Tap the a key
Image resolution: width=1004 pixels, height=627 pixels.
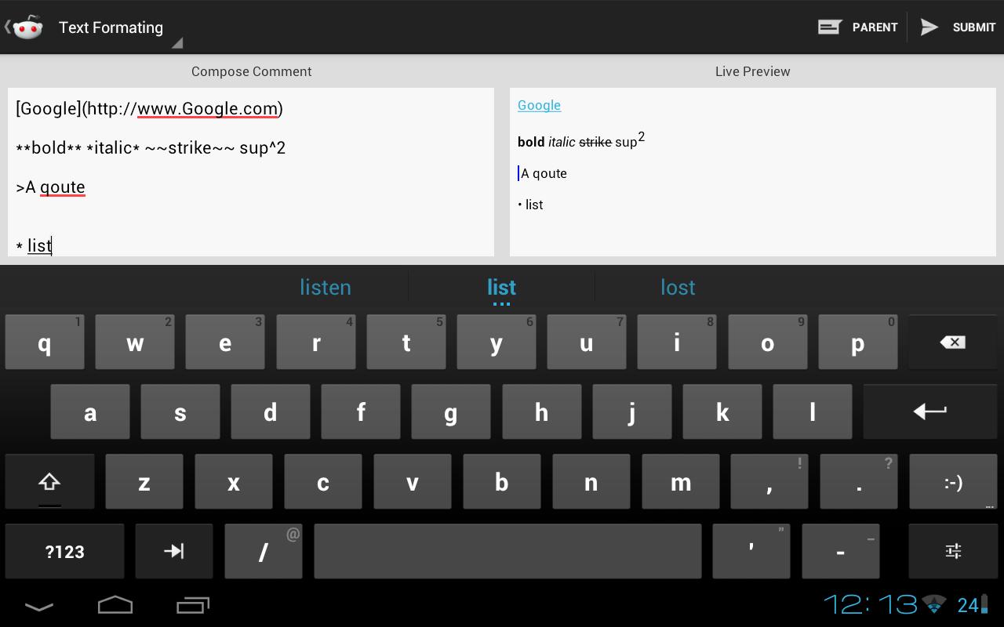90,411
